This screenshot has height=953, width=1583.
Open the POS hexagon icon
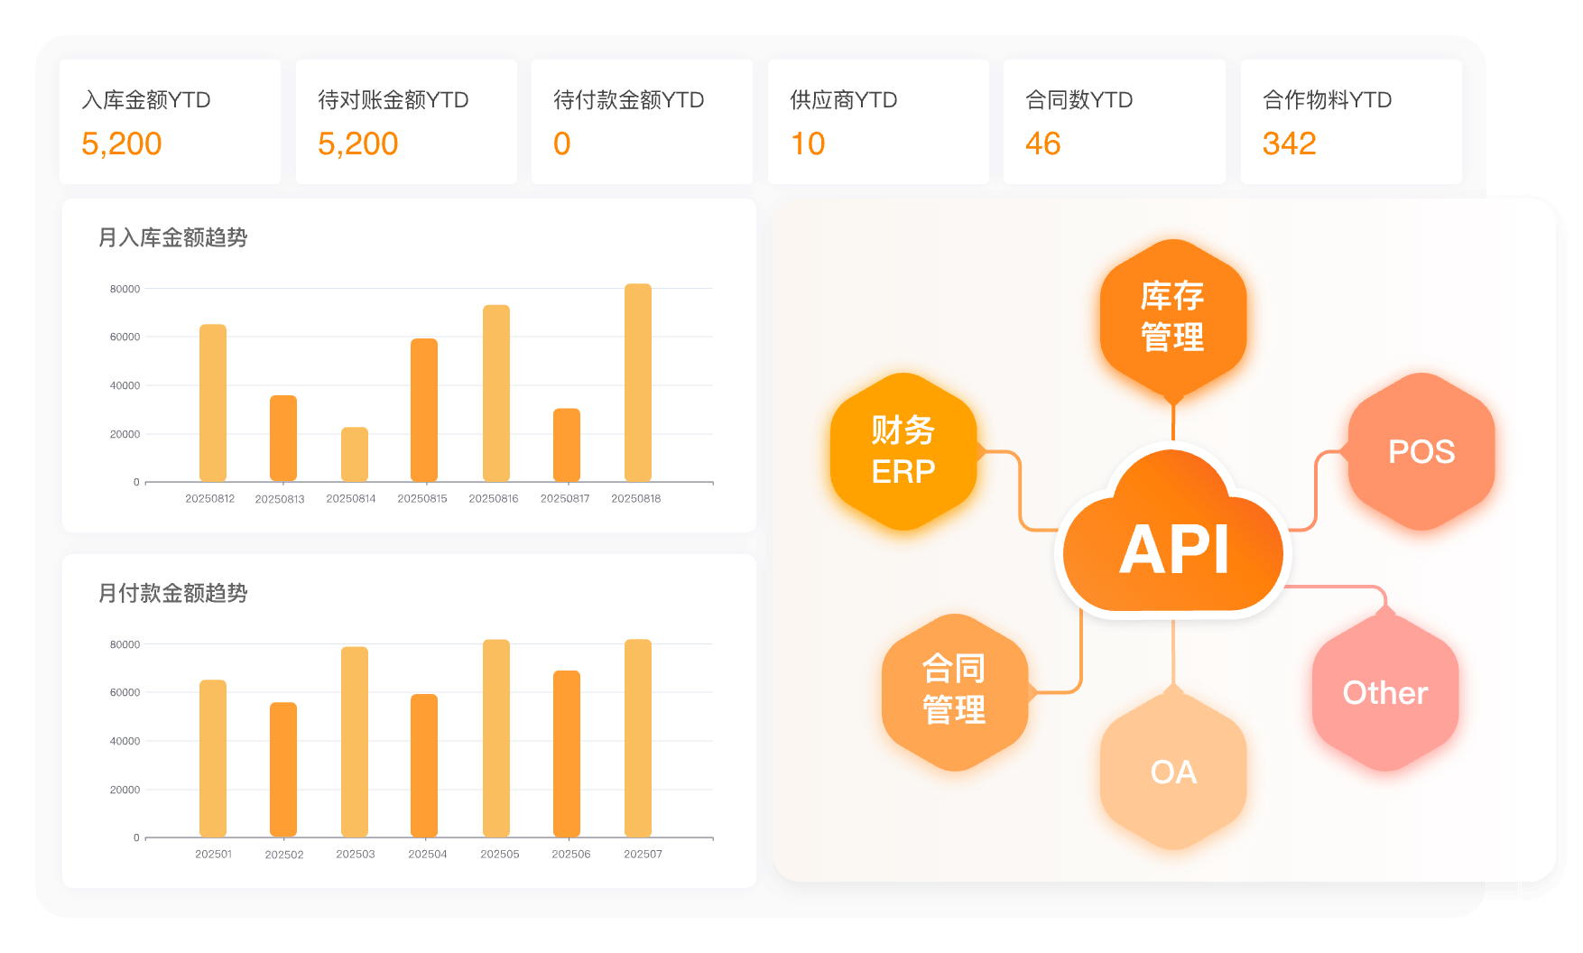tap(1421, 451)
